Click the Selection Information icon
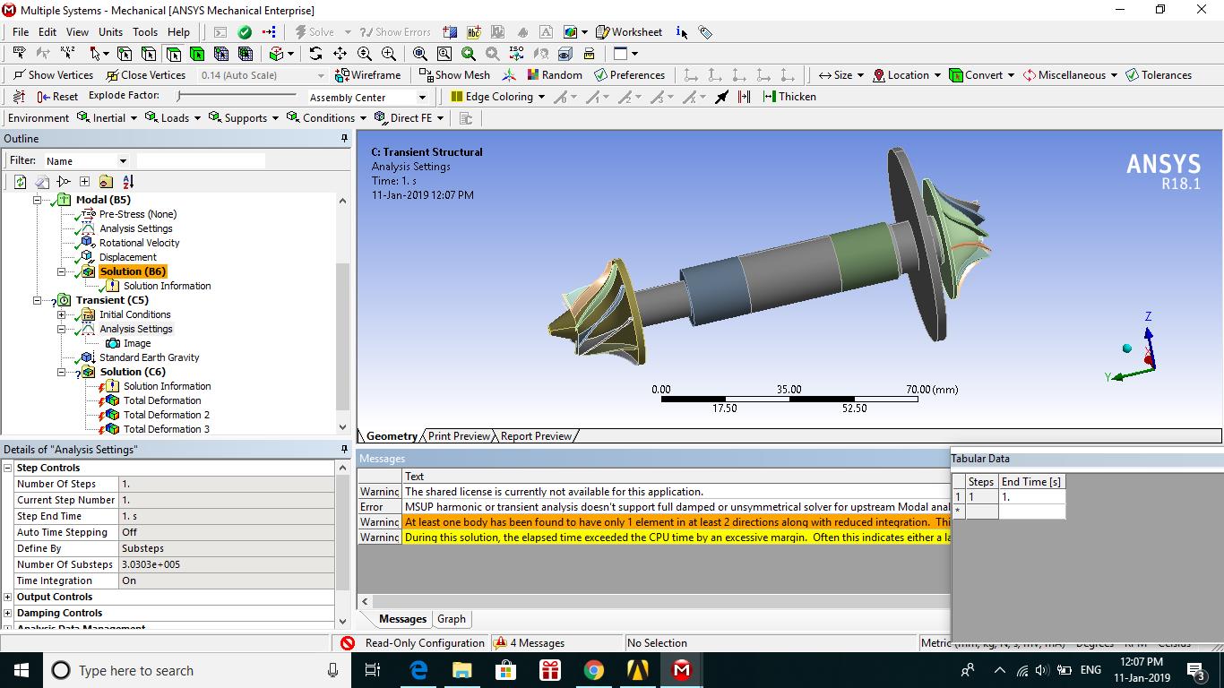 pyautogui.click(x=682, y=32)
